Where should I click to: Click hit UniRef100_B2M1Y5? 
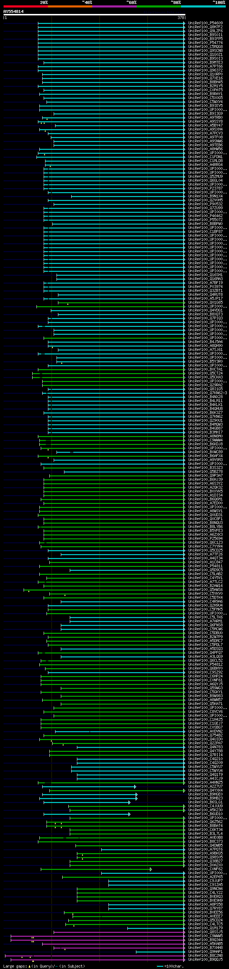point(205,86)
